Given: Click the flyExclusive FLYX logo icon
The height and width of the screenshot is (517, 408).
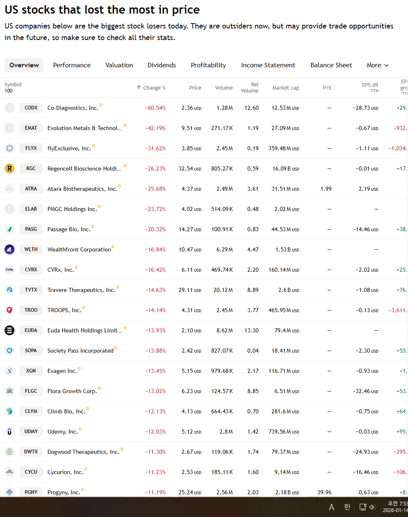Looking at the screenshot, I should 9,148.
